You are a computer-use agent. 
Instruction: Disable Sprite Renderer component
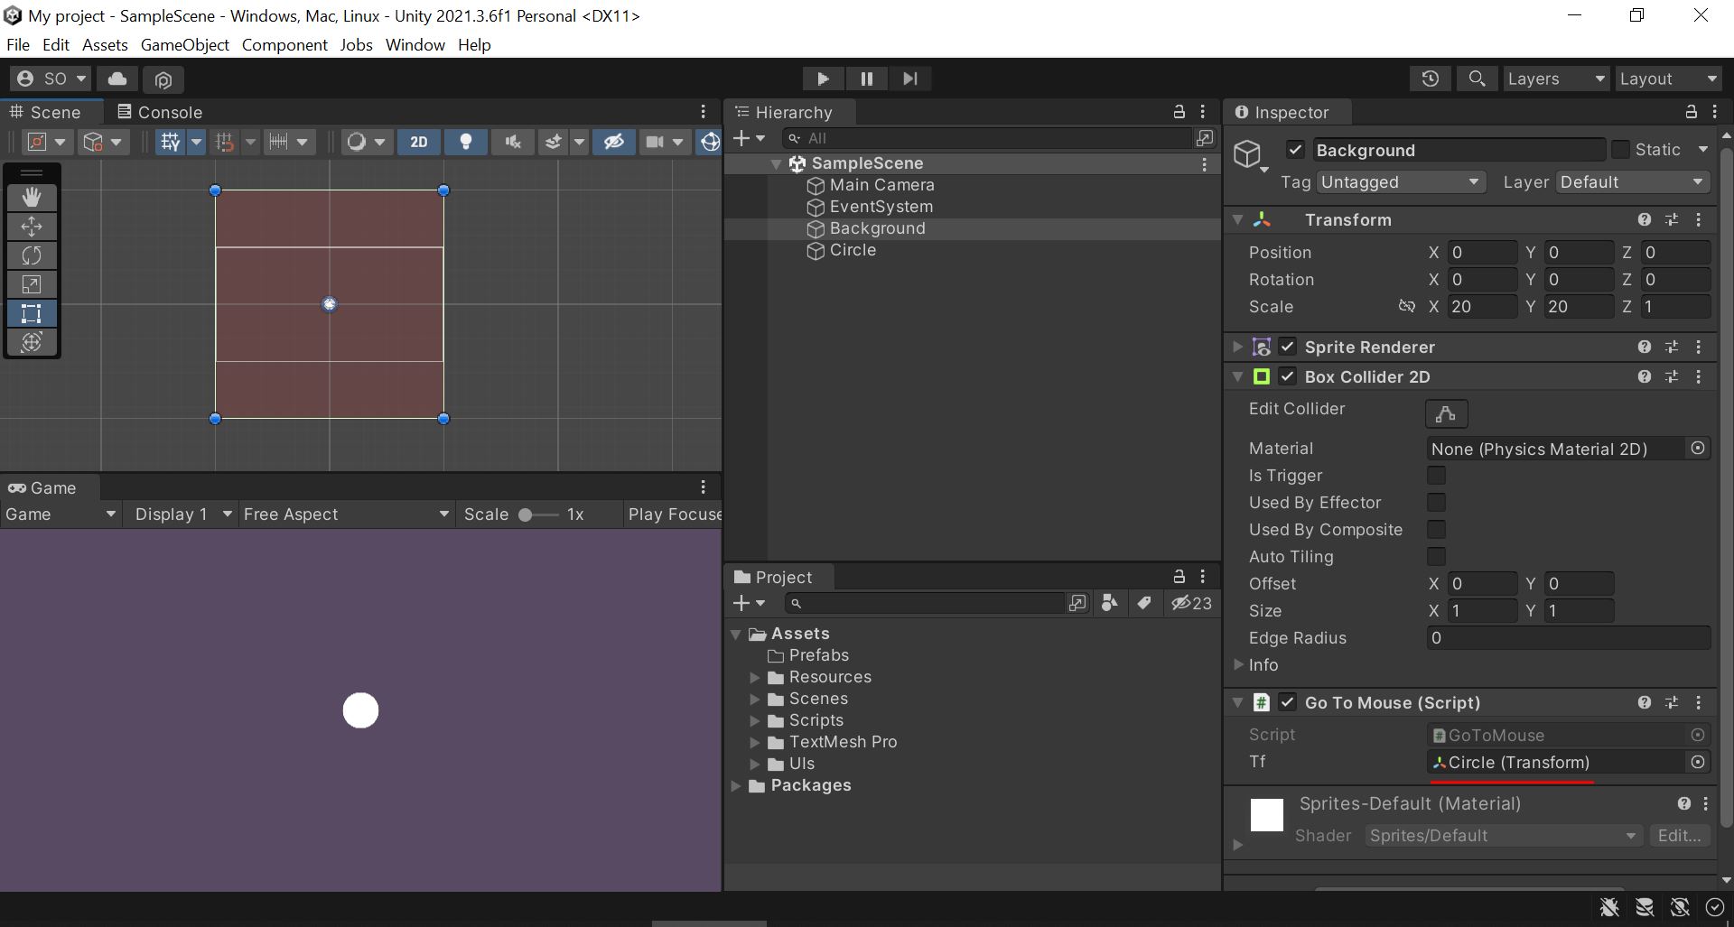[1288, 347]
